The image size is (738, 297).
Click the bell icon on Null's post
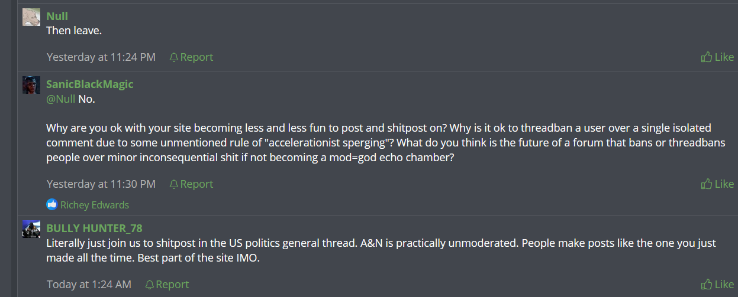(174, 57)
